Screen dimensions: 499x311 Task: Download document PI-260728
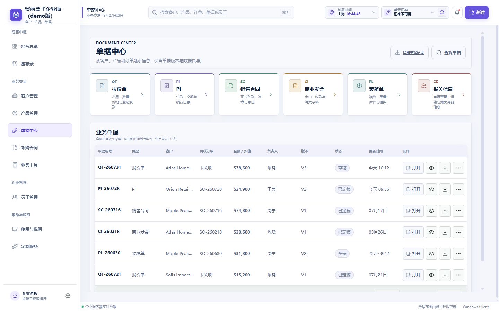point(445,189)
